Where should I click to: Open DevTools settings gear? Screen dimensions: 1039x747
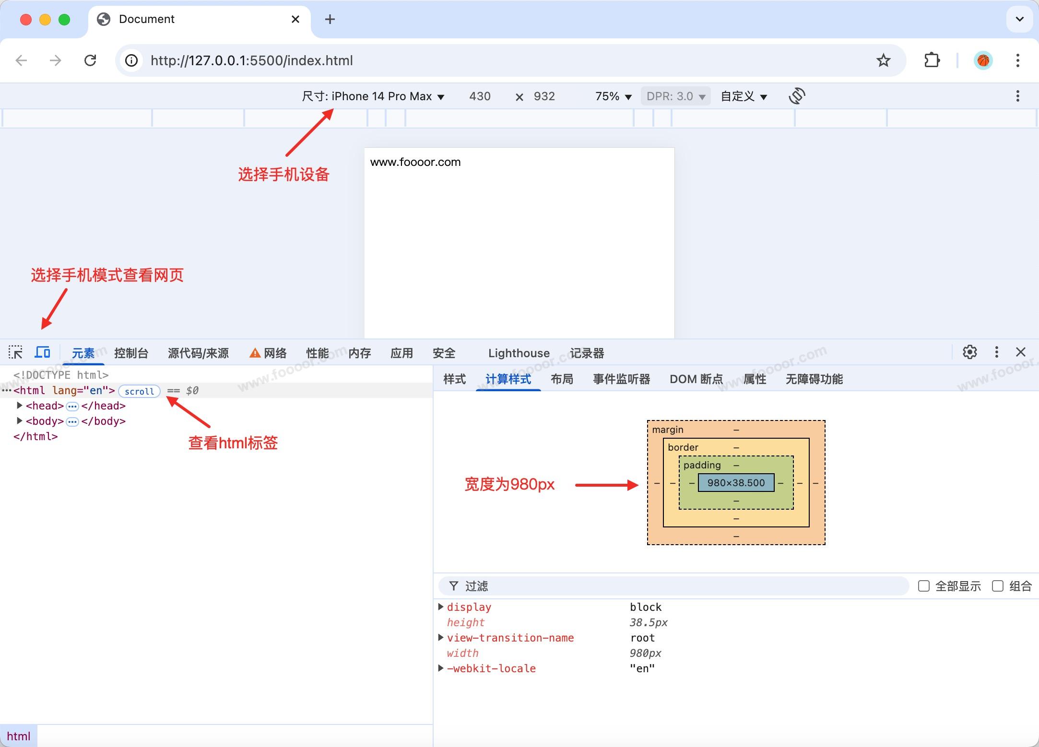(x=969, y=352)
